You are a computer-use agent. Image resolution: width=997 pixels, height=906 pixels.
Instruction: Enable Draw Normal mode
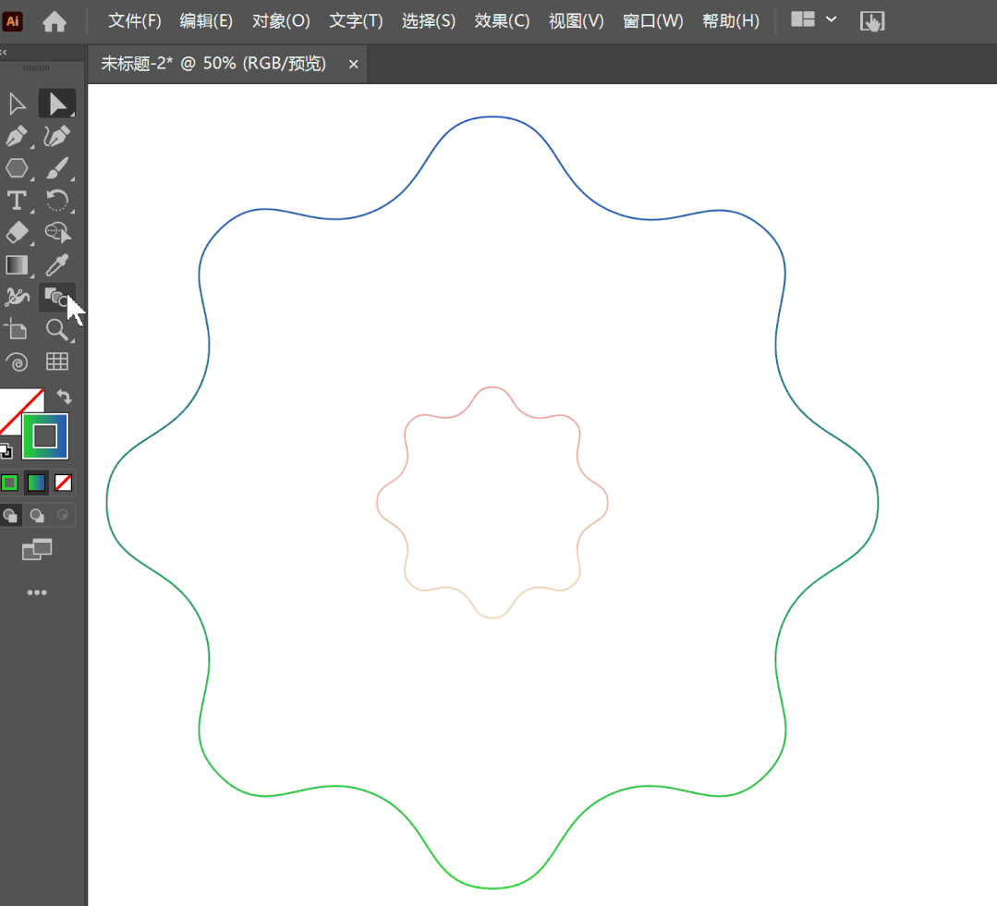[x=10, y=515]
